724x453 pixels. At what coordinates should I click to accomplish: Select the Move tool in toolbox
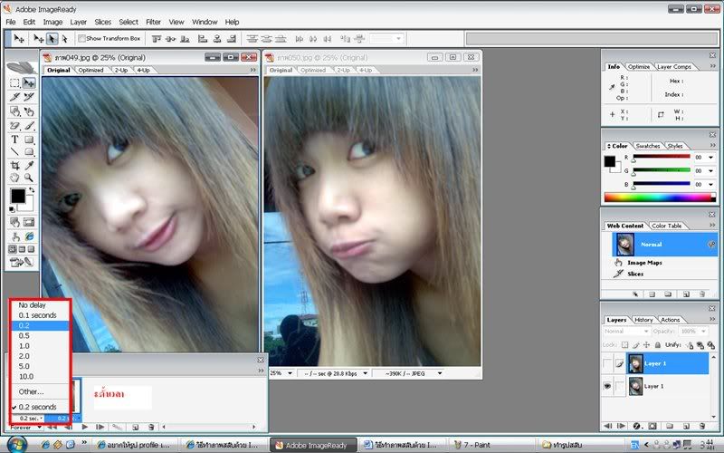point(29,83)
